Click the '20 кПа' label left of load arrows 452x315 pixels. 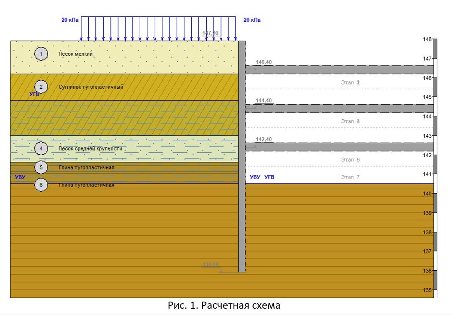[x=70, y=20]
